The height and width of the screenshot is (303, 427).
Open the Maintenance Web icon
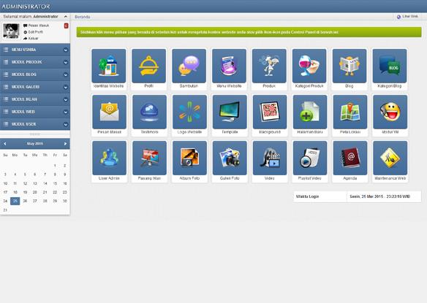[x=390, y=158]
